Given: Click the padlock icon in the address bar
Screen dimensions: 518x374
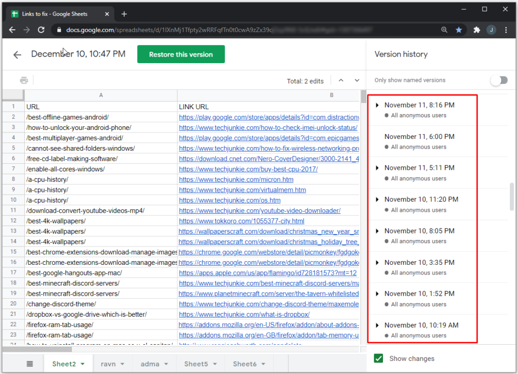Looking at the screenshot, I should [60, 30].
